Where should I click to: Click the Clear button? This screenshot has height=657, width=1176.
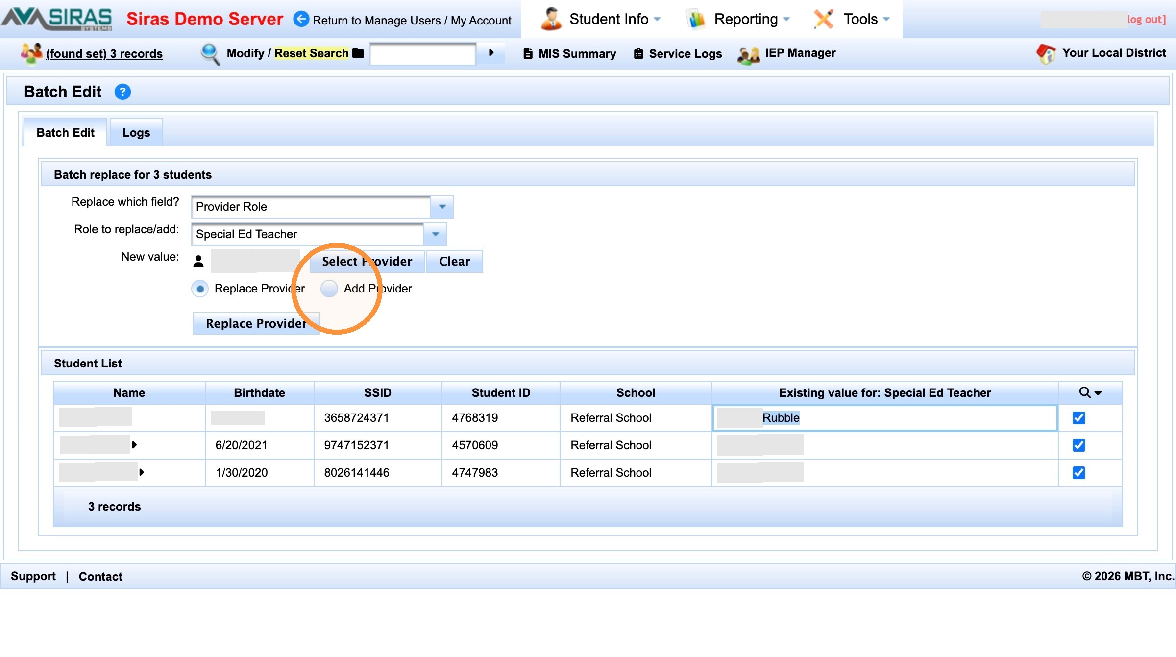coord(454,261)
